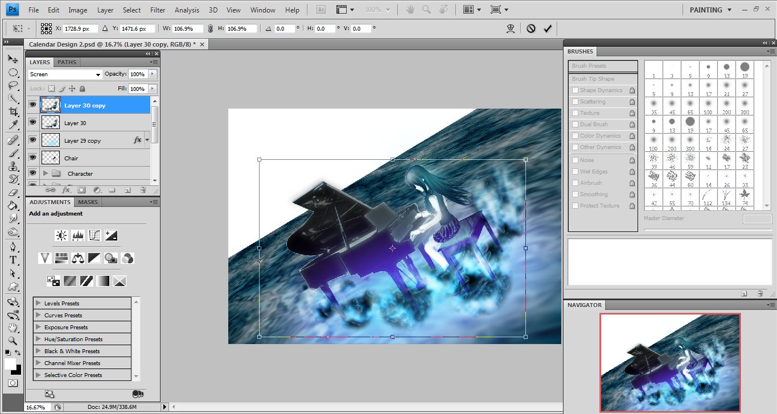777x414 pixels.
Task: Click the background color swatch
Action: coord(18,370)
